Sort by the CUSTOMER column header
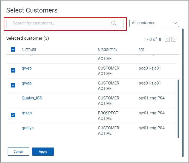The height and width of the screenshot is (163, 189). [29, 50]
